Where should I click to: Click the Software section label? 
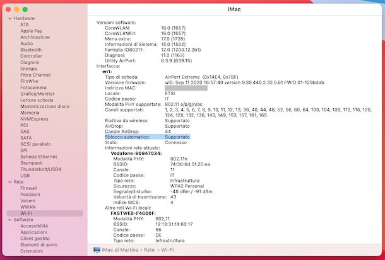23,220
